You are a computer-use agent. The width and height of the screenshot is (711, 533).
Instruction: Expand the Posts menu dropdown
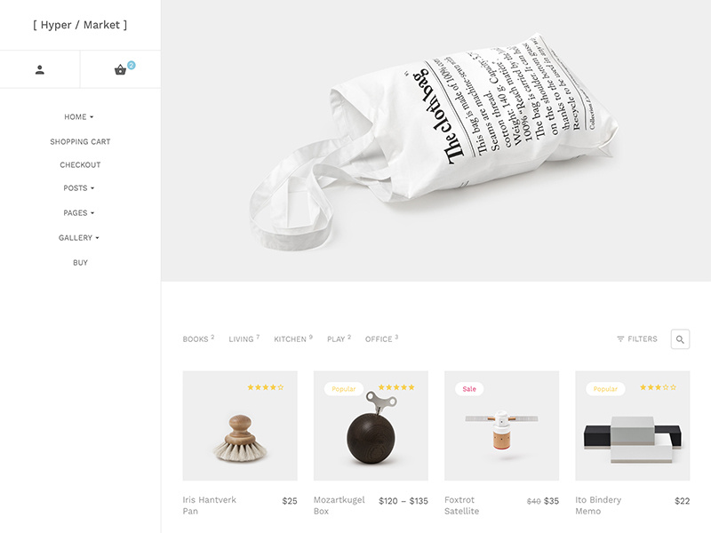pyautogui.click(x=79, y=188)
